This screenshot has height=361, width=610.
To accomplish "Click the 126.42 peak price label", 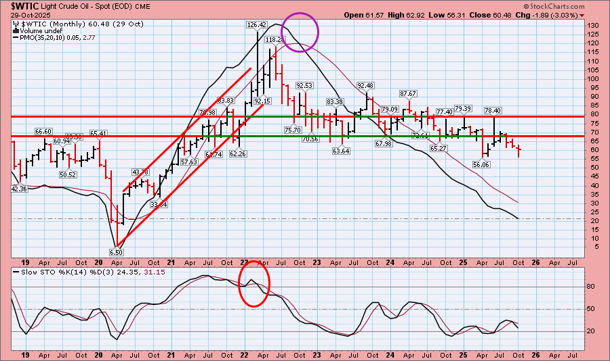I will [257, 24].
